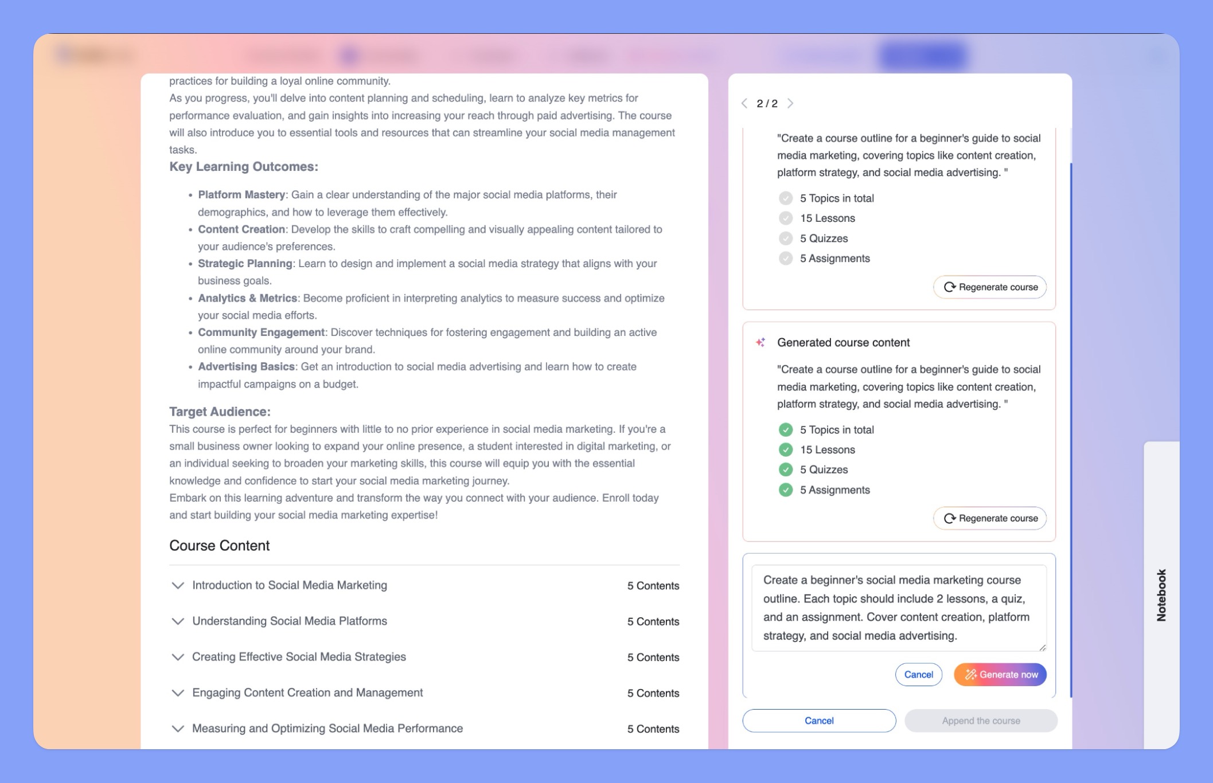Screen dimensions: 1213x783
Task: Click the sparkle/AI icon next to Generated course content
Action: click(x=761, y=342)
